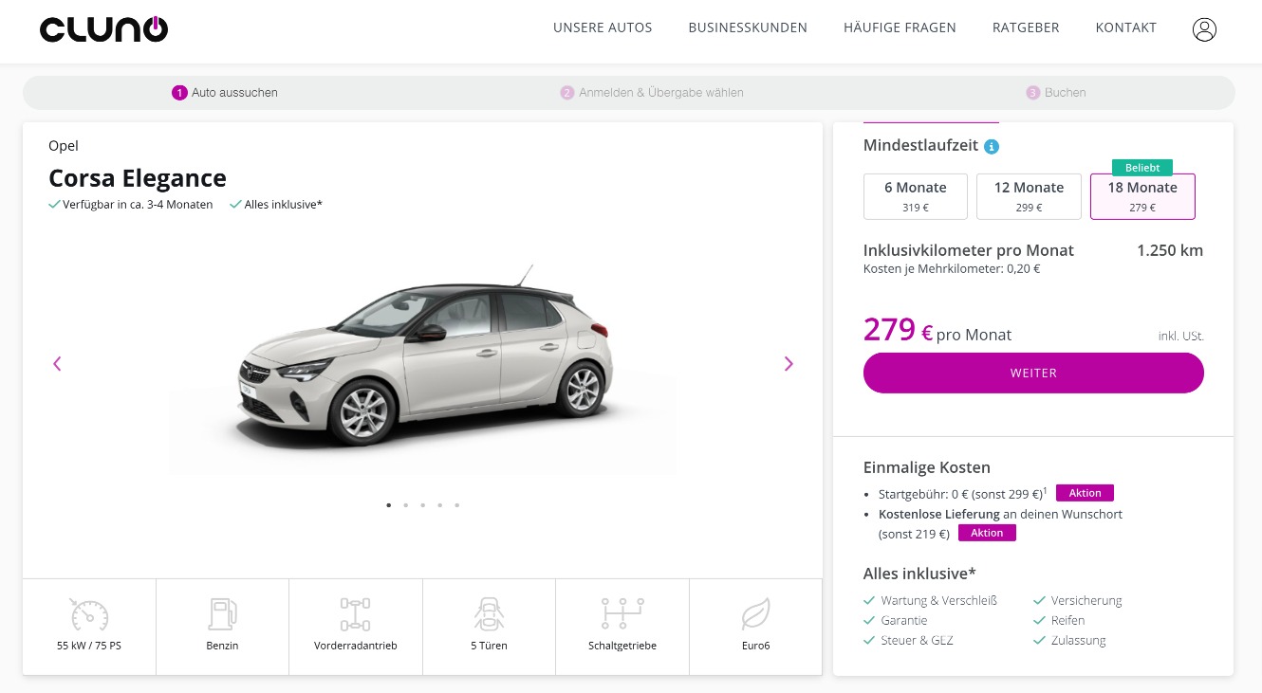Click the Vorderradantrieb drivetrain icon

coord(355,614)
